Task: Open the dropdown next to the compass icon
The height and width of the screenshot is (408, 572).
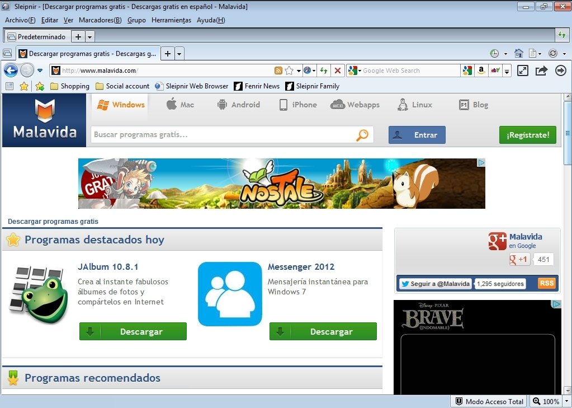Action: pyautogui.click(x=314, y=71)
